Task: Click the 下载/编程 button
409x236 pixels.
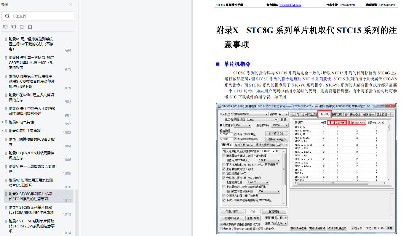Action: coord(232,212)
